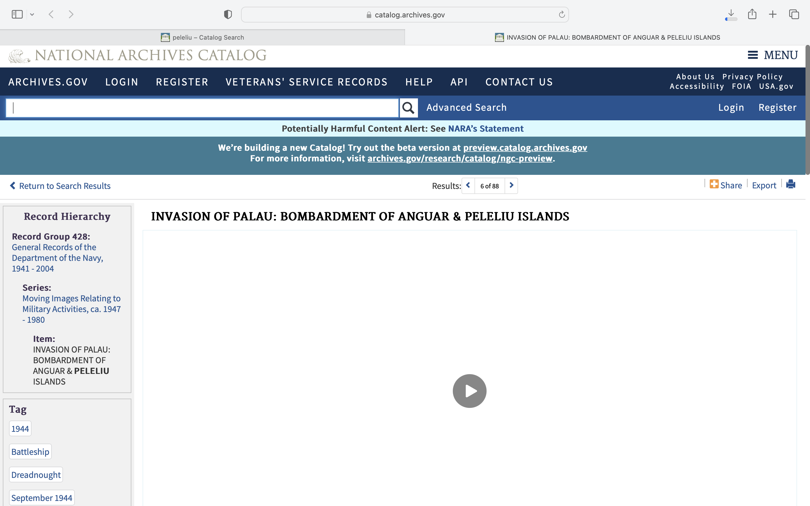Reload the page with refresh icon
This screenshot has width=810, height=506.
(x=562, y=14)
